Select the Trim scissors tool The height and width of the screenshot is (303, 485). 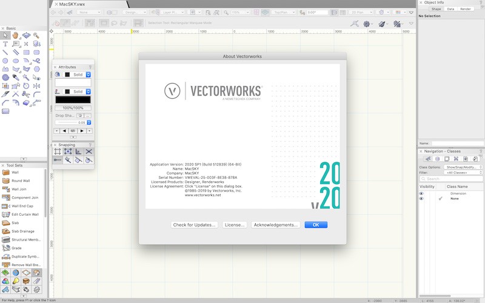point(26,94)
